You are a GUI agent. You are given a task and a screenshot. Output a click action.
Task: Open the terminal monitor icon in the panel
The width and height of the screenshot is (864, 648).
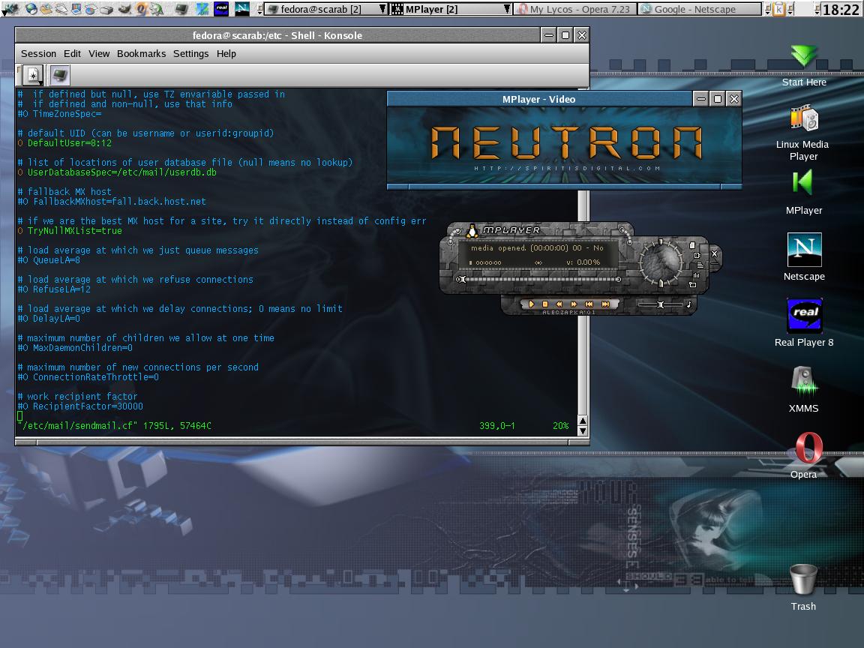[181, 9]
